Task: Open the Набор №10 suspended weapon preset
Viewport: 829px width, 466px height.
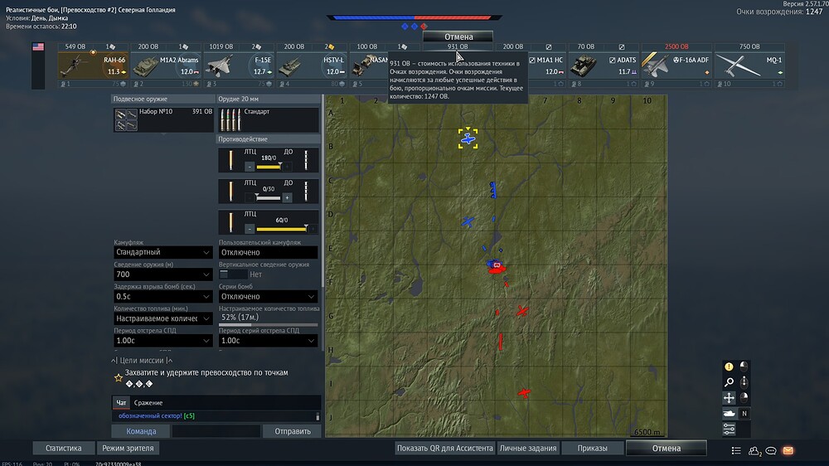Action: click(163, 119)
